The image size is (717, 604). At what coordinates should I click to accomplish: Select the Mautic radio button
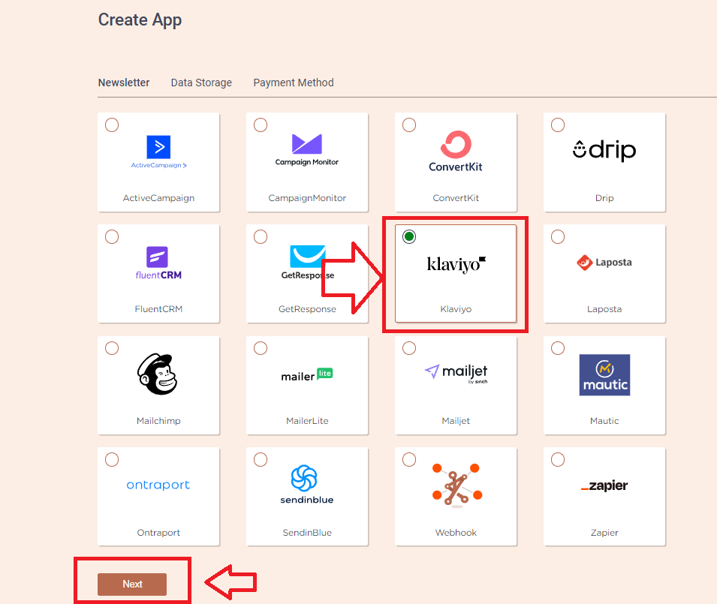click(558, 348)
